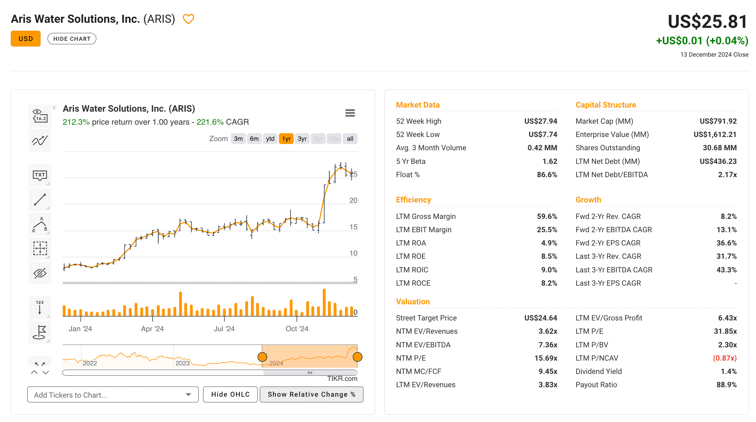Select the 1yr zoom range
The width and height of the screenshot is (756, 422).
click(286, 139)
